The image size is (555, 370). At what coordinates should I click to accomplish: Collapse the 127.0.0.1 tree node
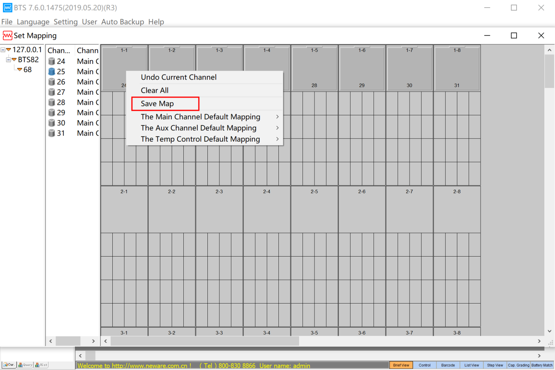coord(3,50)
